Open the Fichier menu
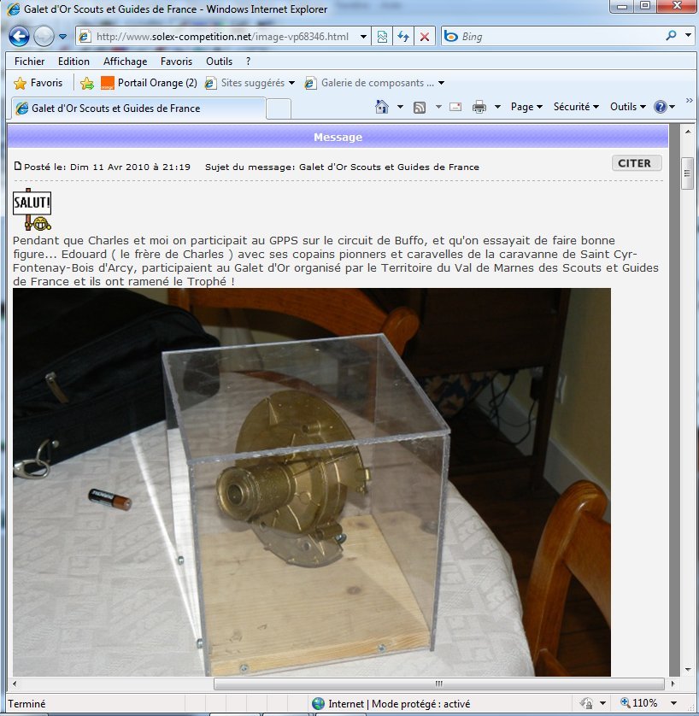The image size is (699, 716). click(30, 62)
